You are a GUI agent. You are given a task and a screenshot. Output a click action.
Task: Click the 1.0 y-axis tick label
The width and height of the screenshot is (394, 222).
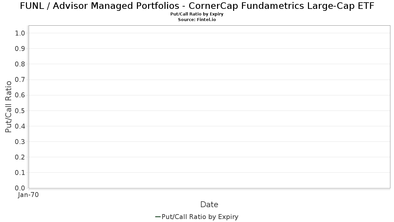click(x=20, y=33)
